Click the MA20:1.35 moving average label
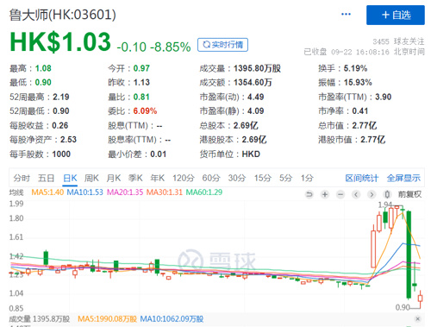Viewport: 431px width, 327px height. (x=125, y=192)
